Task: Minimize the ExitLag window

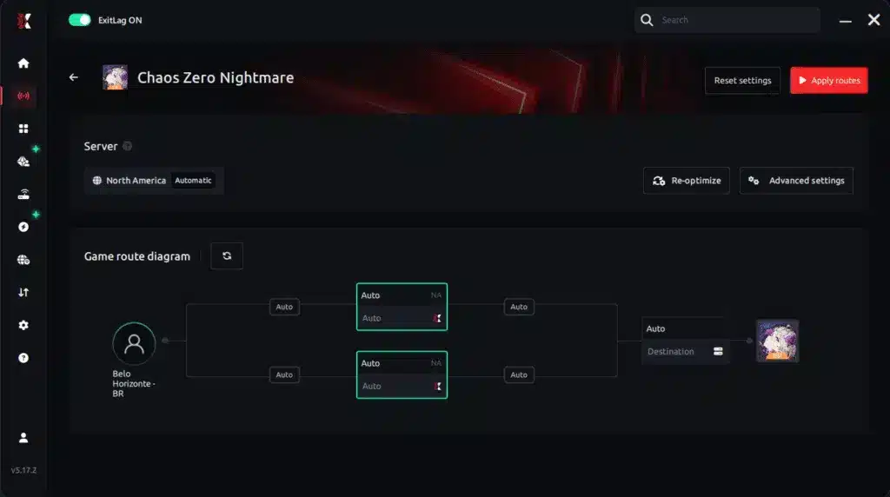Action: tap(845, 21)
